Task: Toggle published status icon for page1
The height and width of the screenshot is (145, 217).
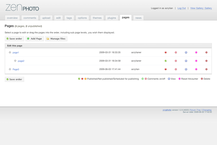Action: [165, 53]
